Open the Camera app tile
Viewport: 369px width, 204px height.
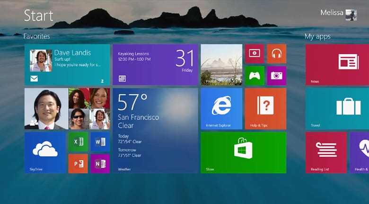276,75
